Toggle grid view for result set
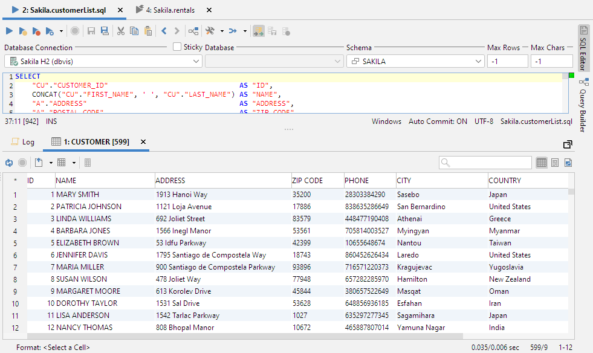Viewport: 593px width, 353px height. point(542,163)
